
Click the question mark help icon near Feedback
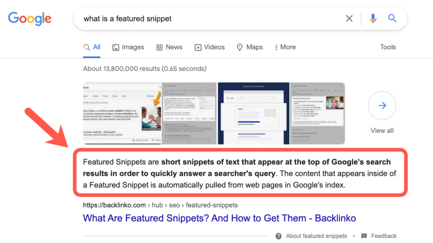coord(280,236)
